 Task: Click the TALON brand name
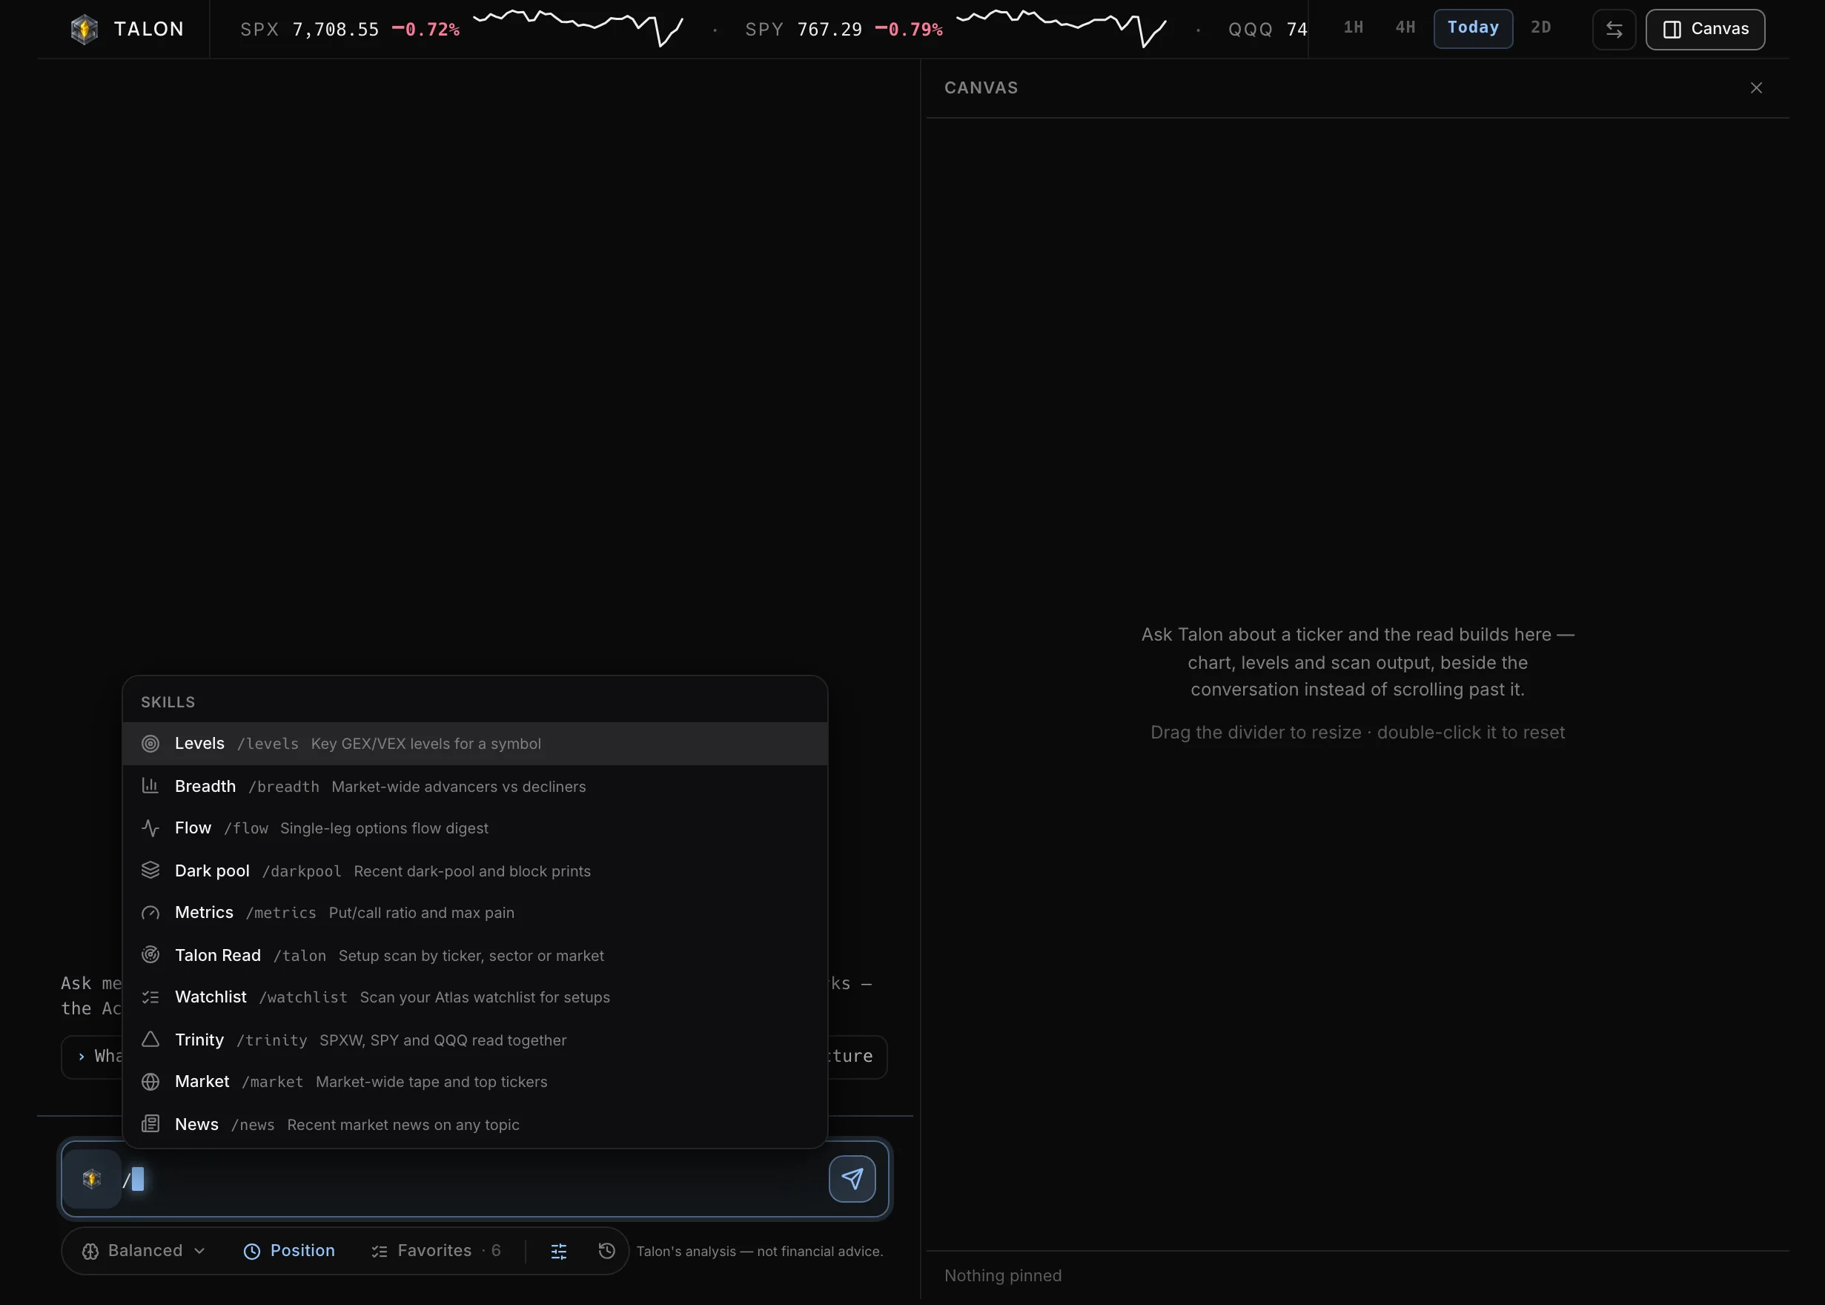tap(148, 29)
